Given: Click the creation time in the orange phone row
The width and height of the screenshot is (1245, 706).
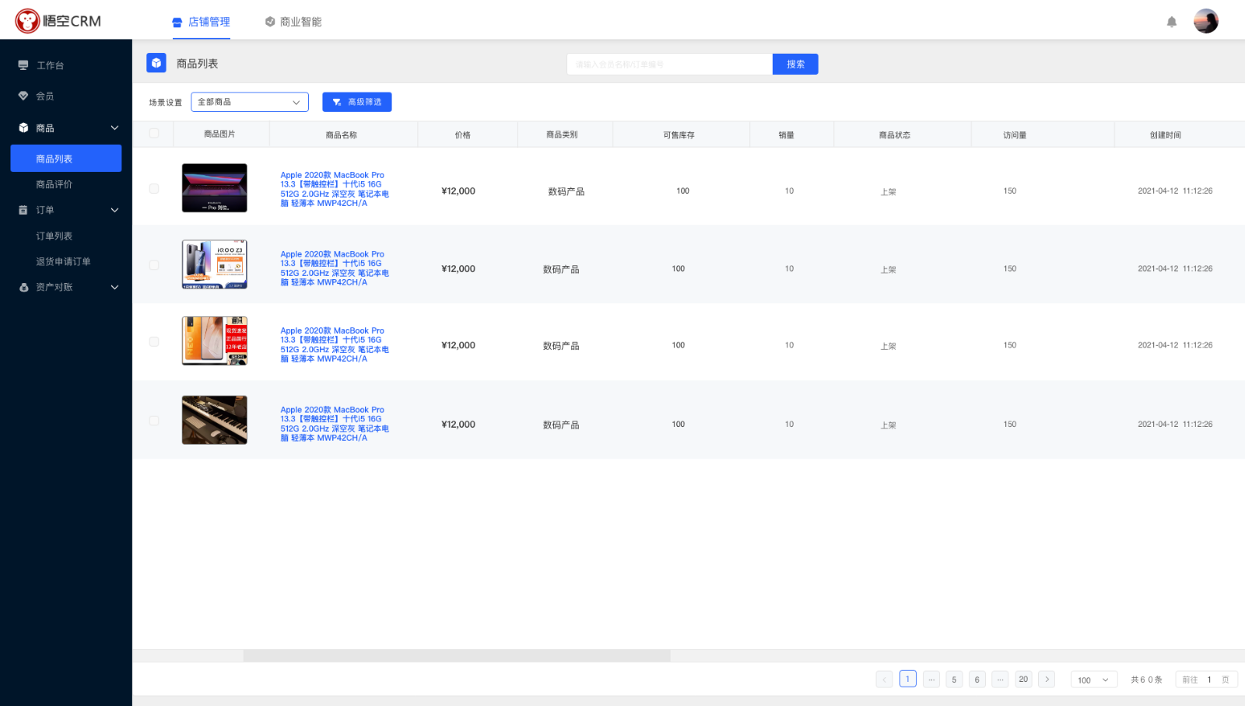Looking at the screenshot, I should (x=1175, y=345).
